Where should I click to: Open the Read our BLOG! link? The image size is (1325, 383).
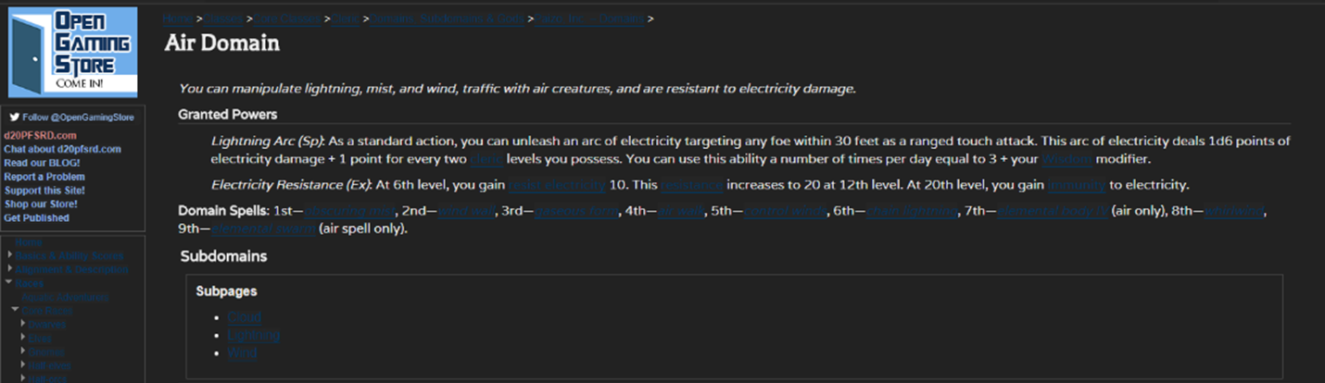point(44,163)
